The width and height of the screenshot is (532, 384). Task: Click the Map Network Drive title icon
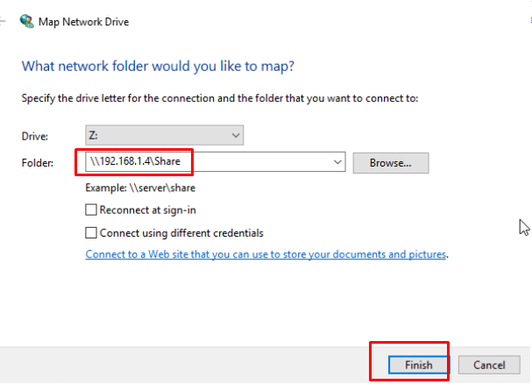point(26,20)
